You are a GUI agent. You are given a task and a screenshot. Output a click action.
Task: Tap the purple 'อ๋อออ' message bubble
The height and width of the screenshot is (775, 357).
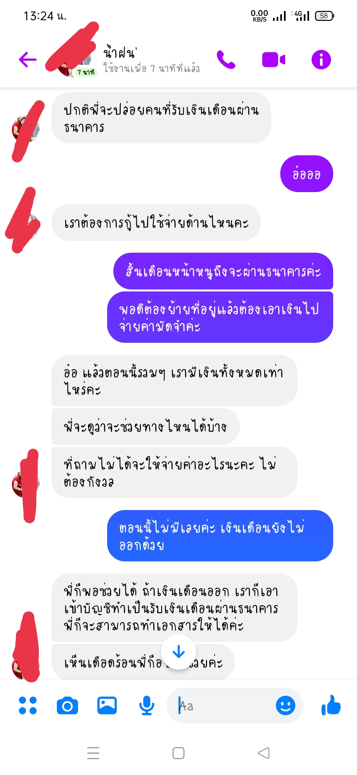point(307,174)
